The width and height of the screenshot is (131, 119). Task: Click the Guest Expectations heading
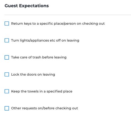click(27, 6)
